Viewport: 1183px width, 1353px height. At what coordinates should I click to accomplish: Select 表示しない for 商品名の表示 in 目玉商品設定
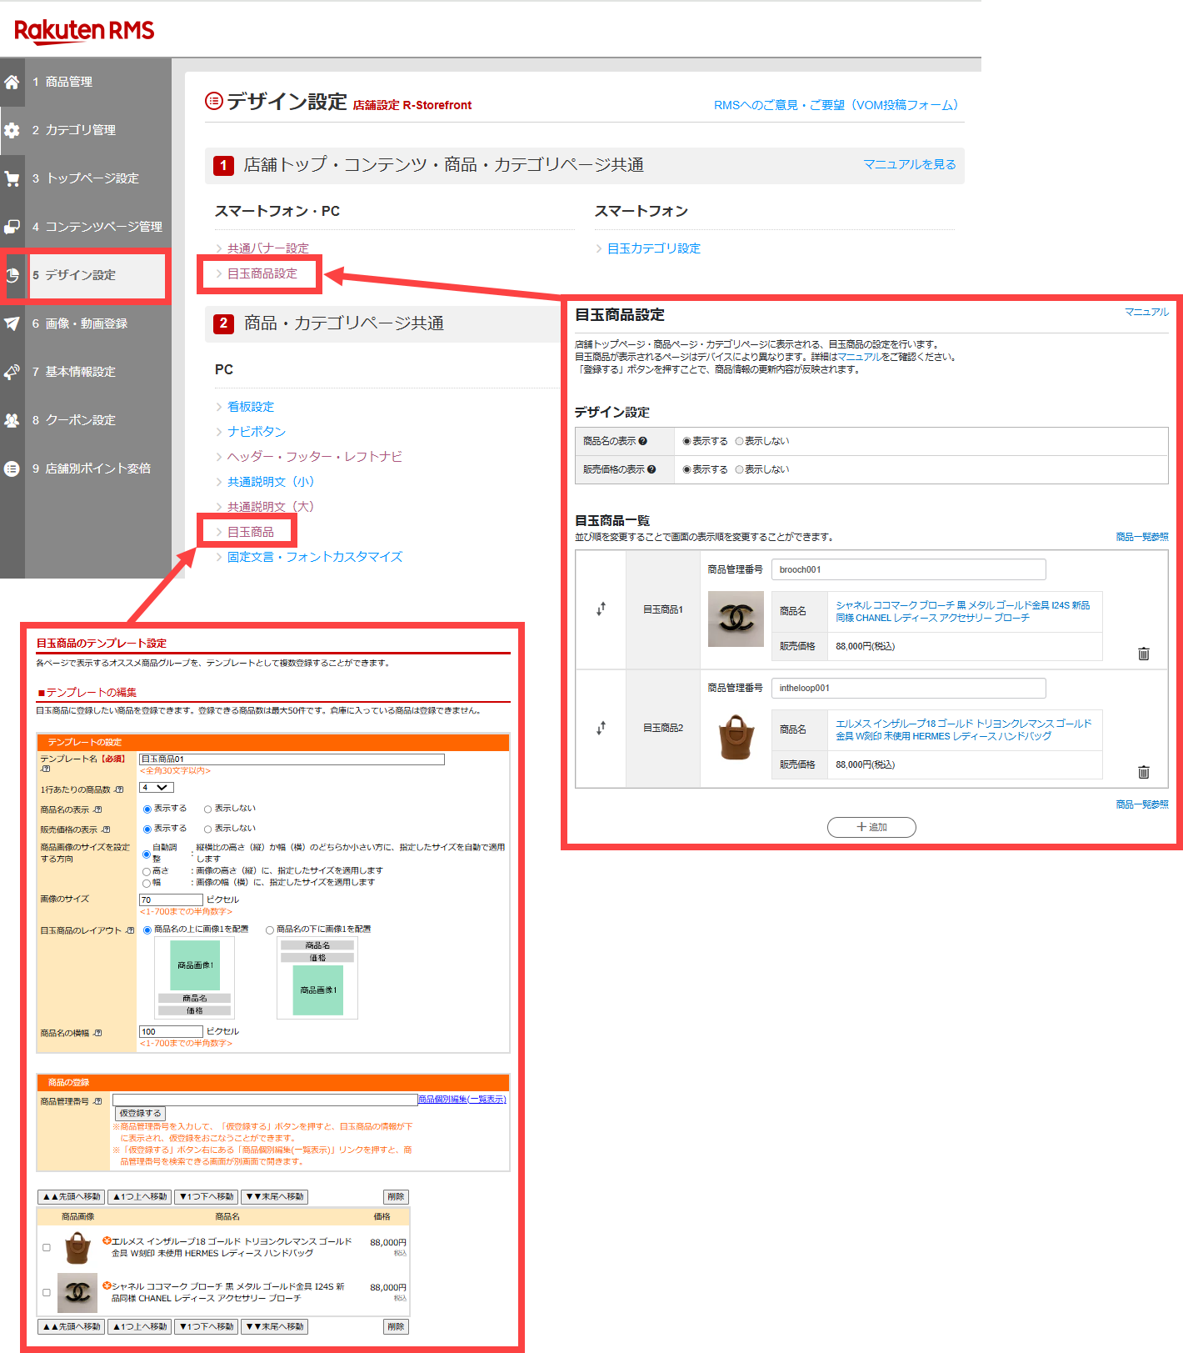tap(739, 441)
